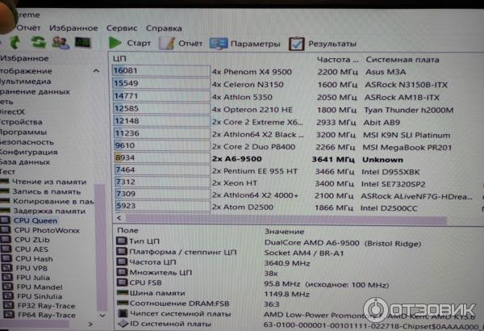Click the green Start play icon
The height and width of the screenshot is (331, 484).
[115, 43]
